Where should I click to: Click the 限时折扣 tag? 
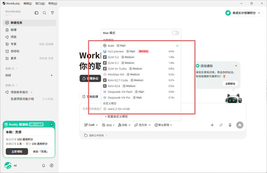[x=144, y=51]
